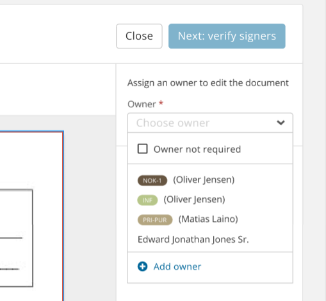This screenshot has height=301, width=326.
Task: Click the Owner field label
Action: 142,104
